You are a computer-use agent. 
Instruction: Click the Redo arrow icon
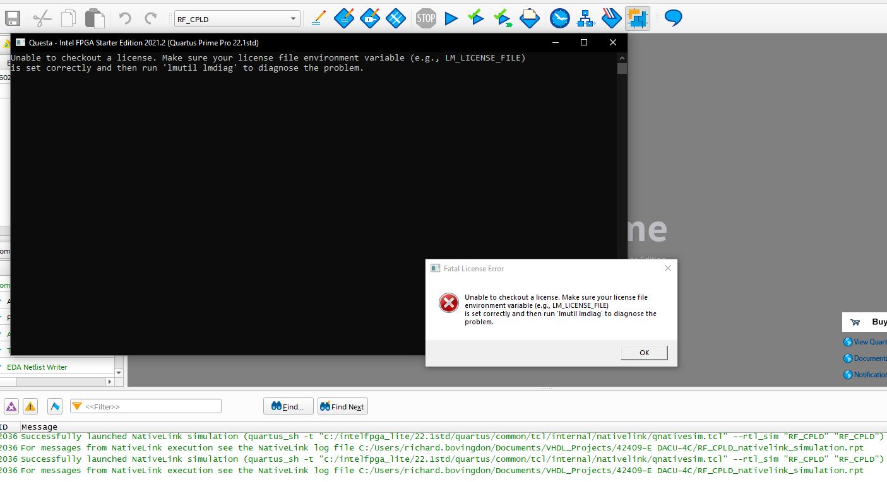(x=150, y=18)
